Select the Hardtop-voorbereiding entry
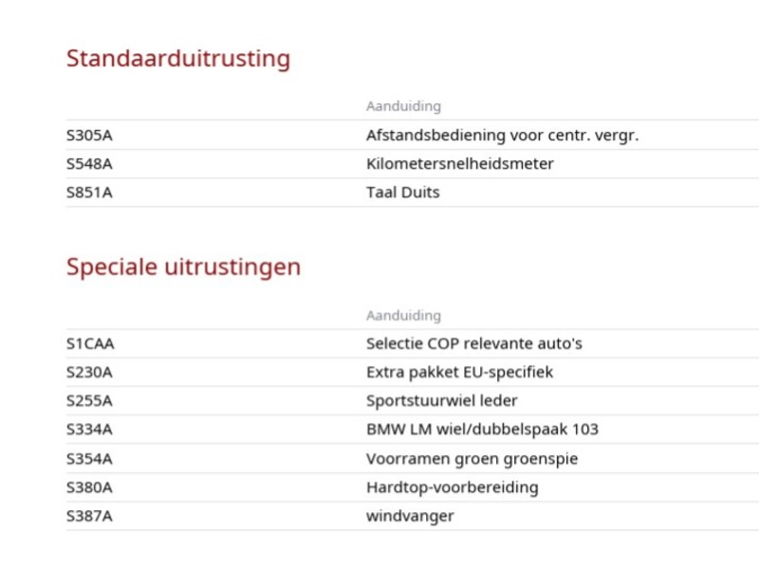The height and width of the screenshot is (568, 759). 453,487
